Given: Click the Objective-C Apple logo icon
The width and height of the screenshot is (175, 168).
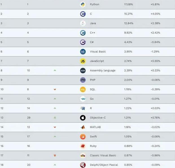Looking at the screenshot, I should coord(83,118).
